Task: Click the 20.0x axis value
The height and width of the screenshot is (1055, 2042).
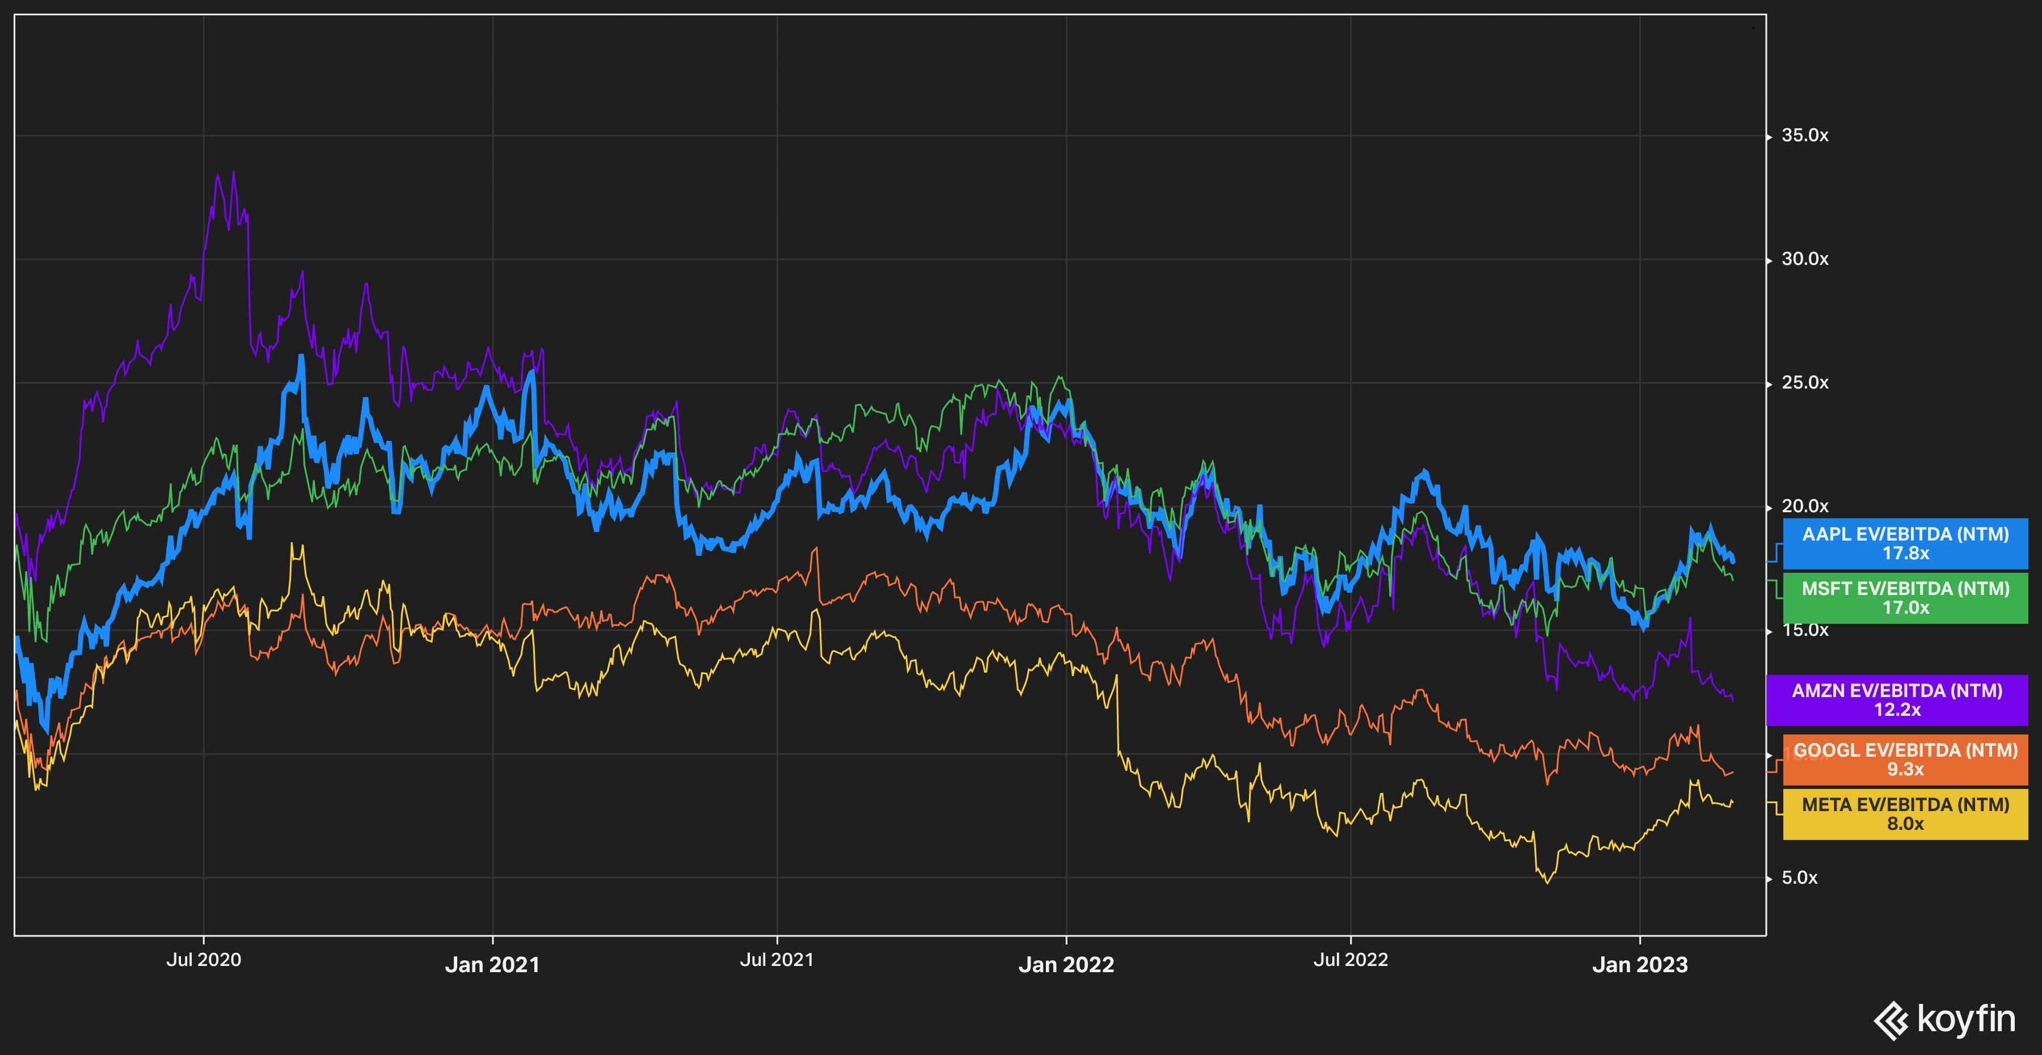Action: click(1805, 507)
